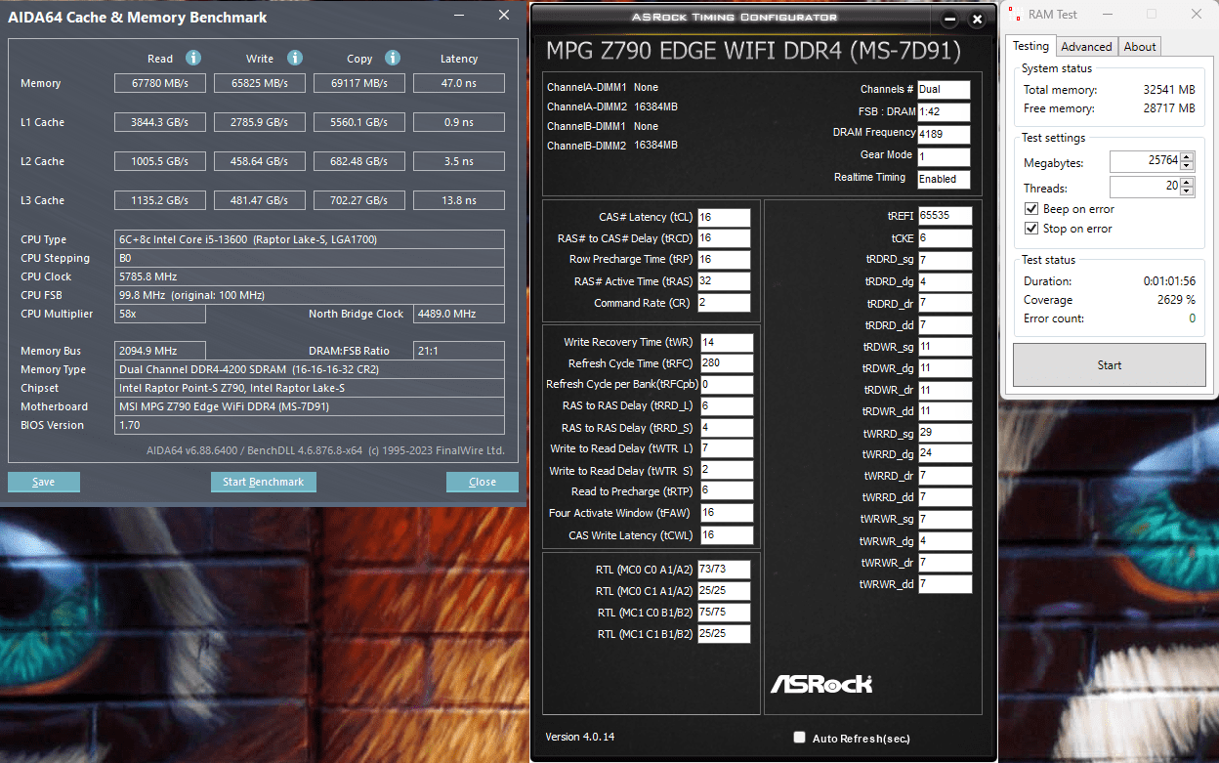Screen dimensions: 1219x763
Task: Click the CPU Type value field
Action: (x=310, y=239)
